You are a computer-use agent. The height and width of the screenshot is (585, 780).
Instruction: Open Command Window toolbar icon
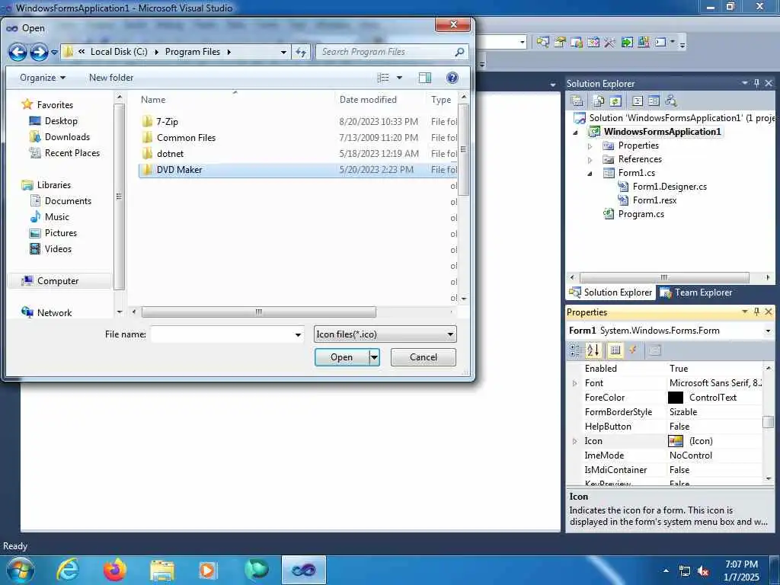tap(660, 43)
